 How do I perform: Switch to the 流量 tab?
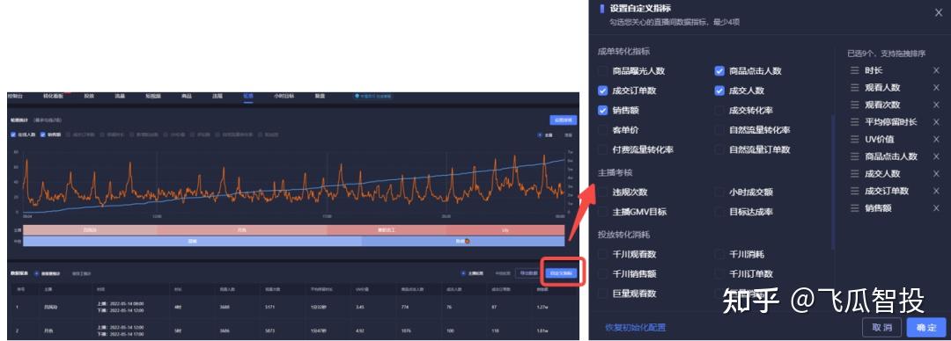[x=120, y=97]
